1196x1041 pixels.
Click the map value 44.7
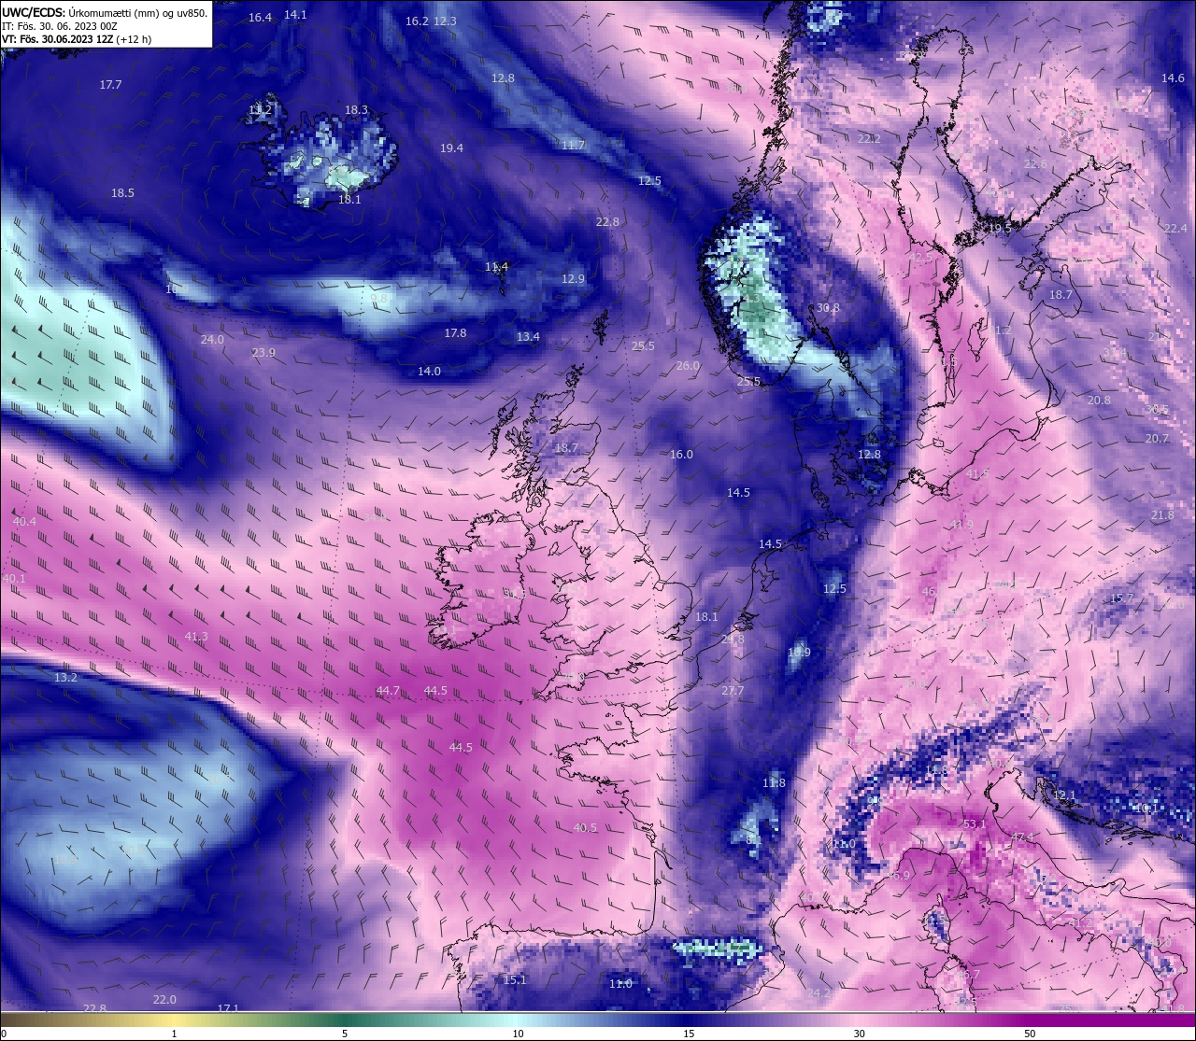coord(388,690)
